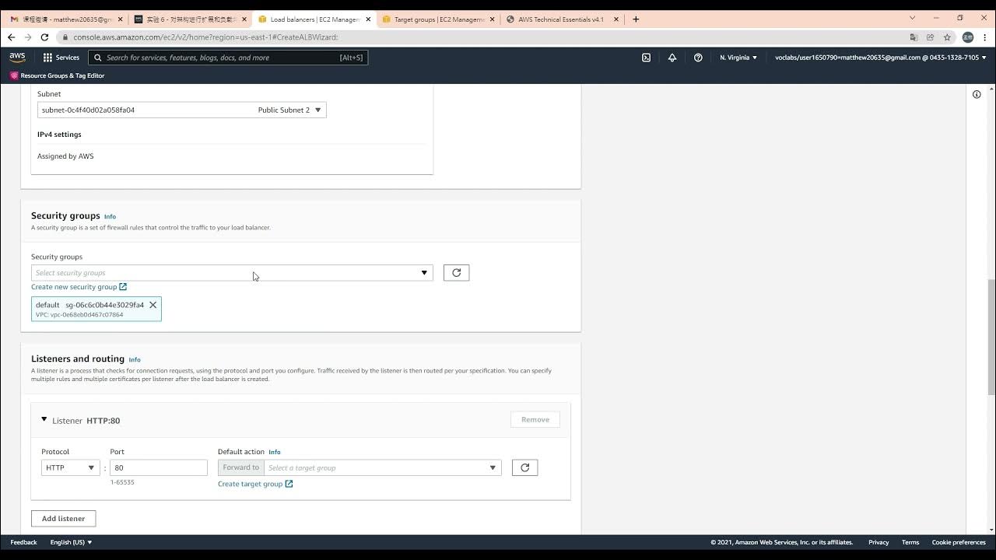
Task: Click the browser address bar URL
Action: point(205,37)
